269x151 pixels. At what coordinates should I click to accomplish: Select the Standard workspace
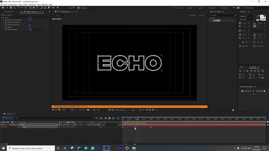pos(212,8)
